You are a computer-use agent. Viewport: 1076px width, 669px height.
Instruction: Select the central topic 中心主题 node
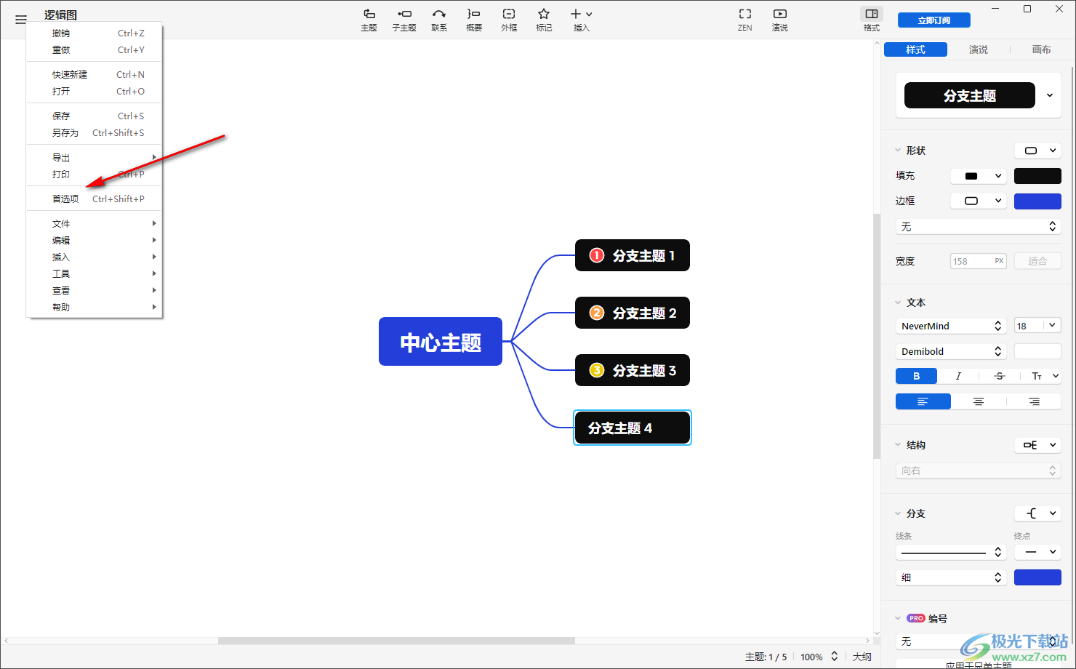click(x=441, y=342)
